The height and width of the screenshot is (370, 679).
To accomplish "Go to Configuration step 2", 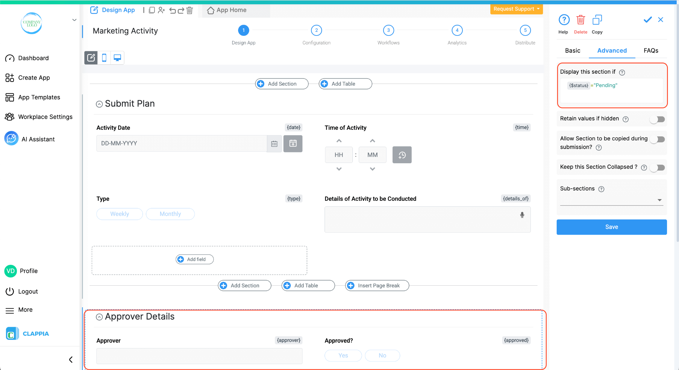I will (x=316, y=31).
